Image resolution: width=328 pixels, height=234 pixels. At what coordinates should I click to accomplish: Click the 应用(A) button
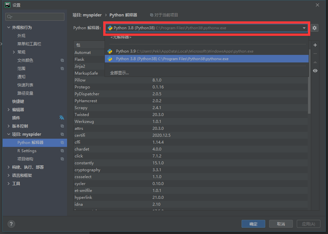click(309, 224)
